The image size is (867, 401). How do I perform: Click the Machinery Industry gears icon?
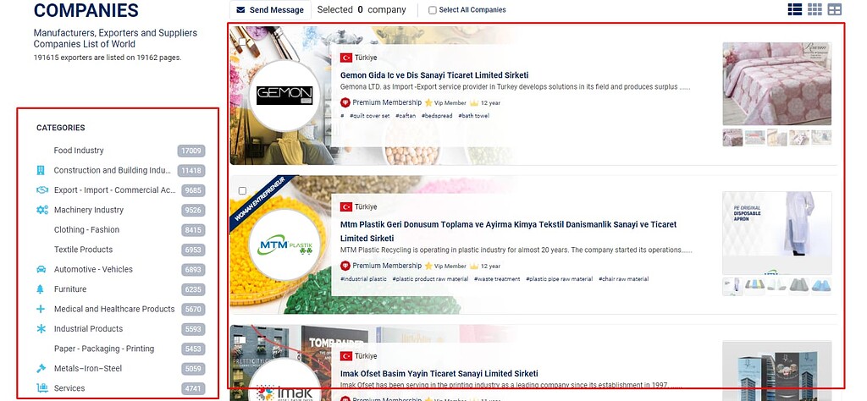point(42,210)
